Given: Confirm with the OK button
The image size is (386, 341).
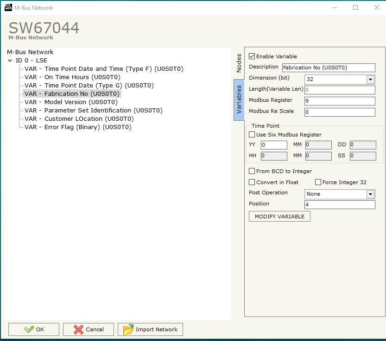Looking at the screenshot, I should point(34,329).
